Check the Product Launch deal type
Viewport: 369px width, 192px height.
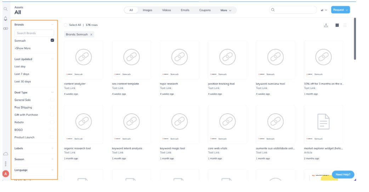[52, 137]
